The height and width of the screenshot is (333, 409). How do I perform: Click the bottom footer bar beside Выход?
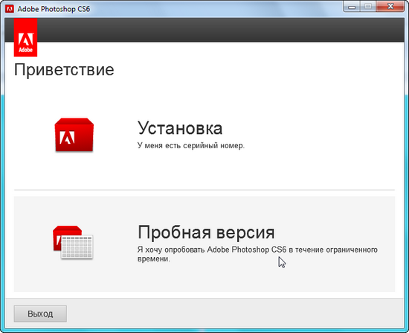235,313
